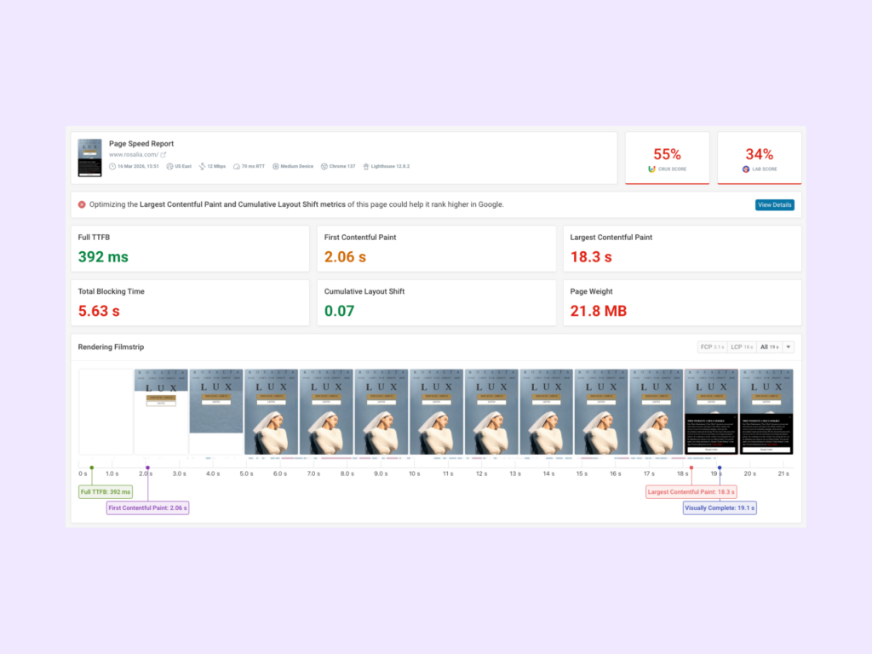Click the clock icon next to the test date
This screenshot has height=654, width=872.
click(x=112, y=166)
